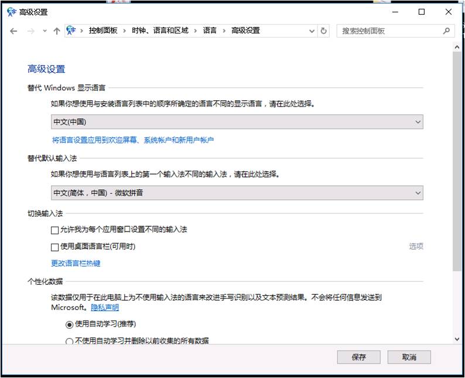Toggle 使用桌面语言栏(可用时) checkbox
Image resolution: width=465 pixels, height=378 pixels.
point(55,247)
